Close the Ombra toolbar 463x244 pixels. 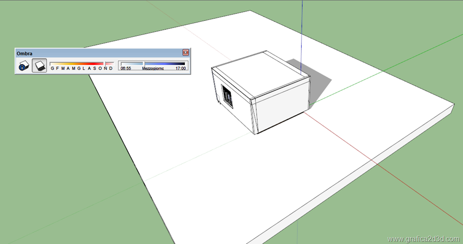[185, 52]
